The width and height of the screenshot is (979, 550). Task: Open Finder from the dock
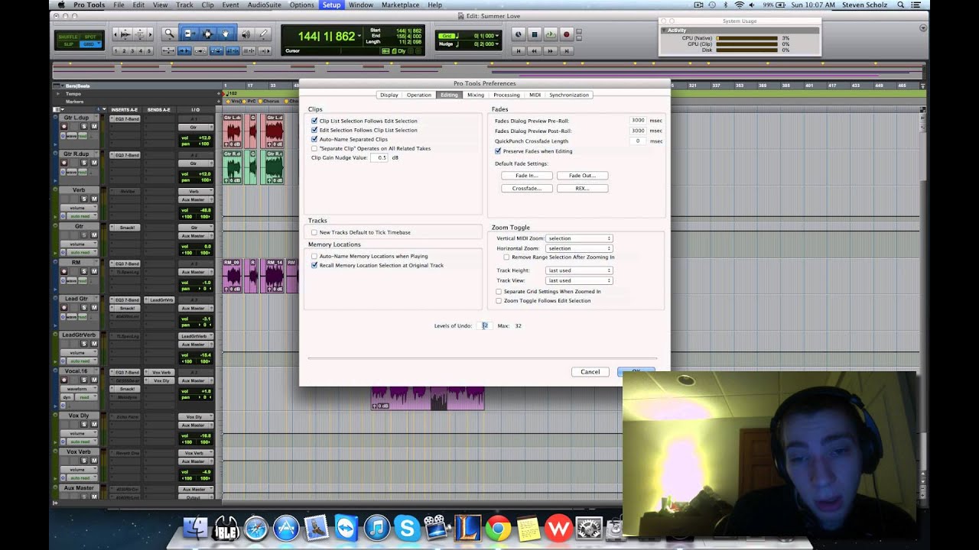tap(196, 529)
